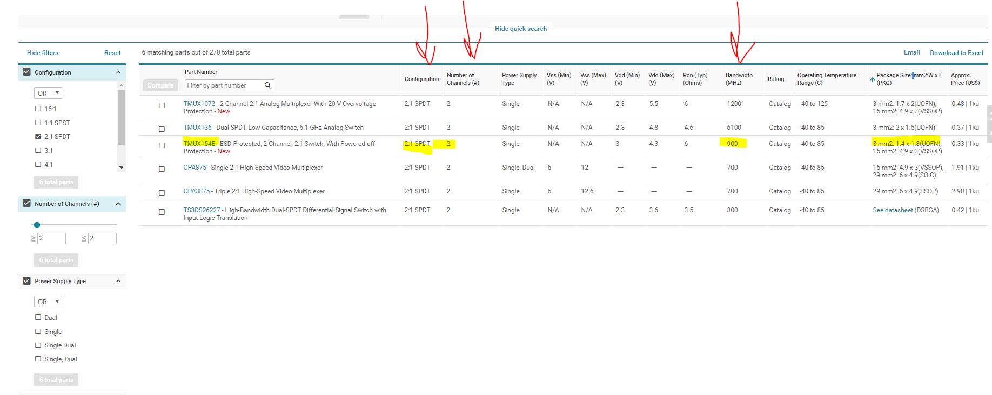Click Download to Excel link
The height and width of the screenshot is (395, 992).
956,53
